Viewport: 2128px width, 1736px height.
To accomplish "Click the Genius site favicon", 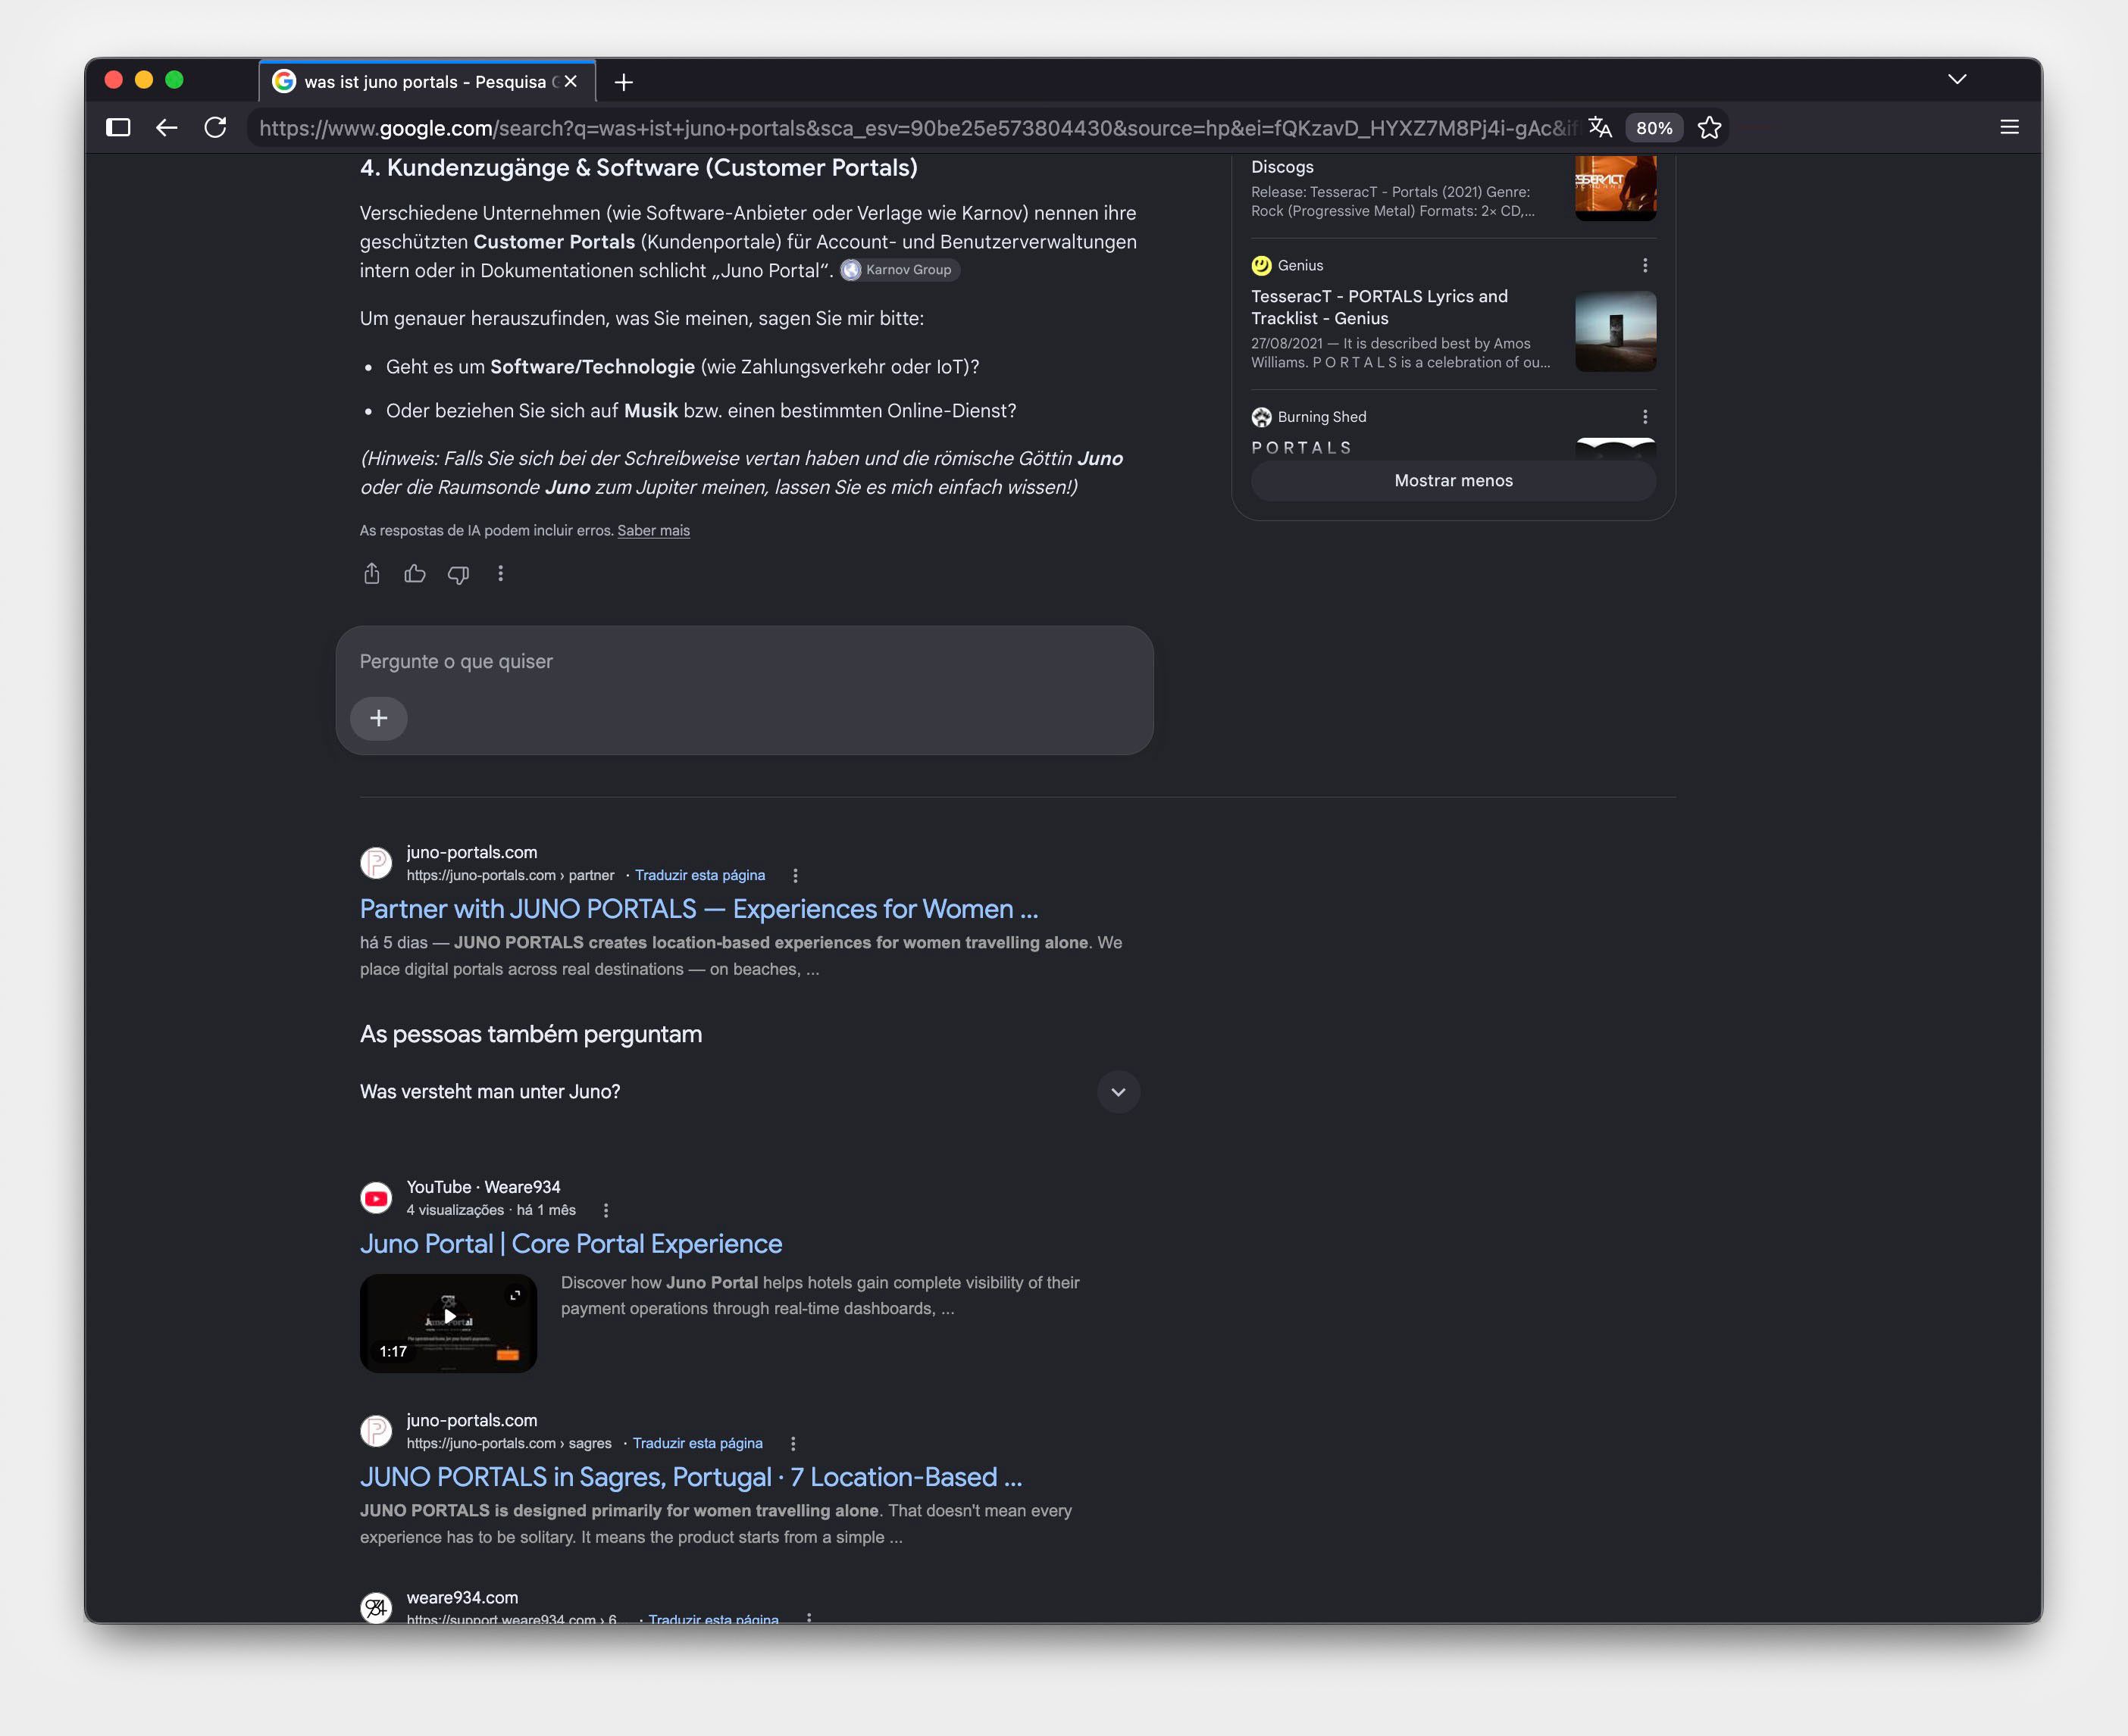I will click(1262, 265).
